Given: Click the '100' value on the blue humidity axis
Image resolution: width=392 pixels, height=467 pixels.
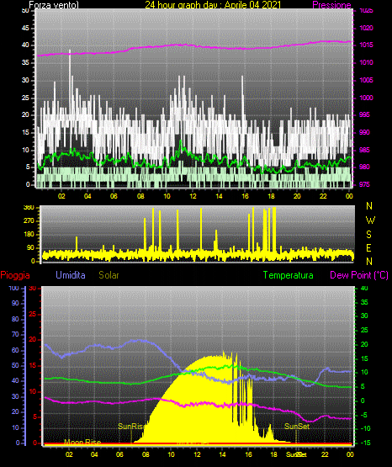Looking at the screenshot, I should [14, 289].
